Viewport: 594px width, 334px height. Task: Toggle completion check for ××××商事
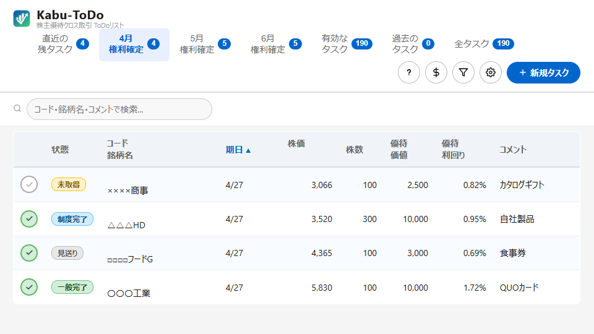[x=29, y=184]
